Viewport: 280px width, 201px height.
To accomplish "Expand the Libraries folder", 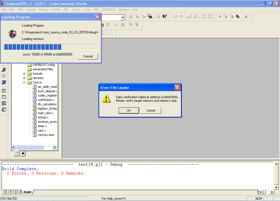I will click(24, 78).
